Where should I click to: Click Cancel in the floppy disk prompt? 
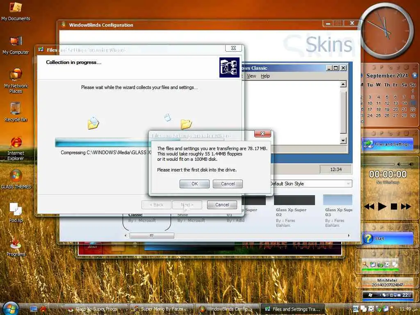point(228,184)
